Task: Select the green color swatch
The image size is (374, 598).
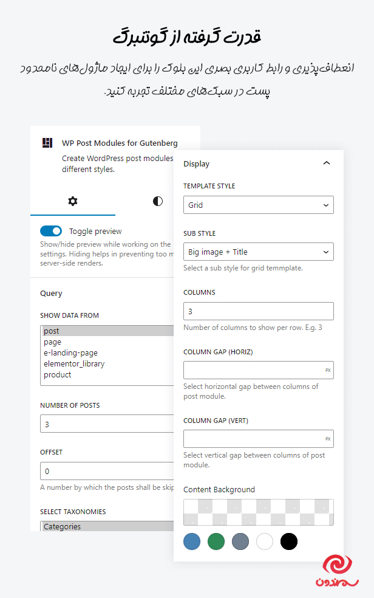Action: [216, 541]
